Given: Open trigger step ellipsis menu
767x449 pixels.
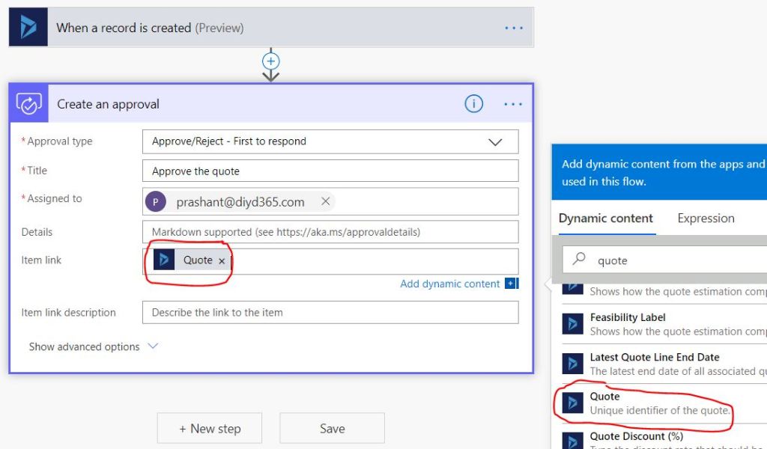Looking at the screenshot, I should pos(514,28).
